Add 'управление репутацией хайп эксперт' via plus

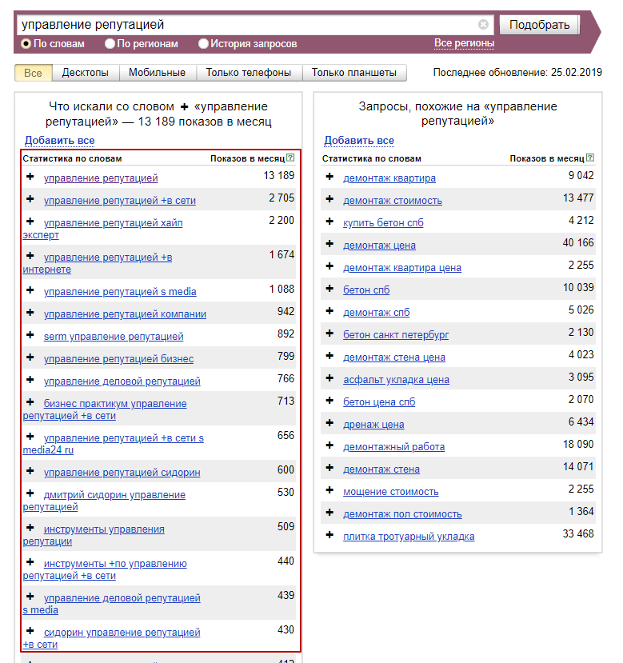30,222
